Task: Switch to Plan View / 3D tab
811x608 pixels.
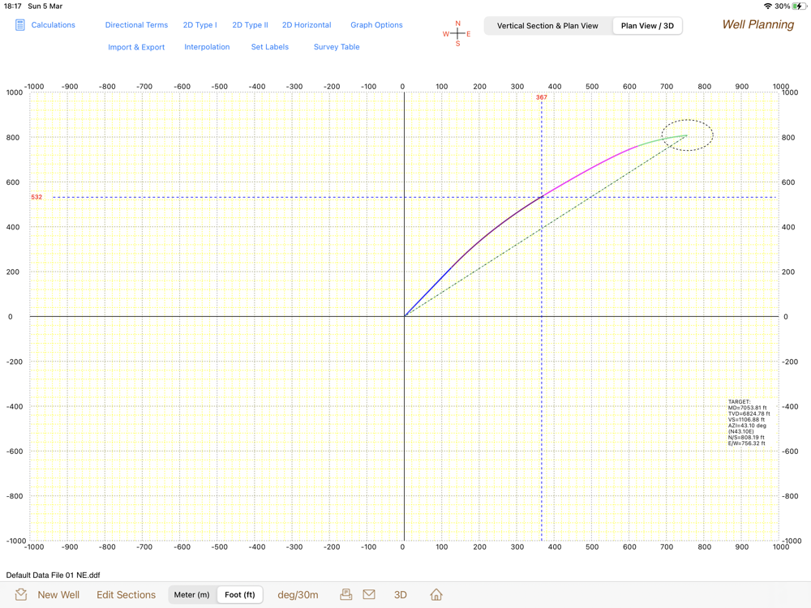Action: coord(647,26)
